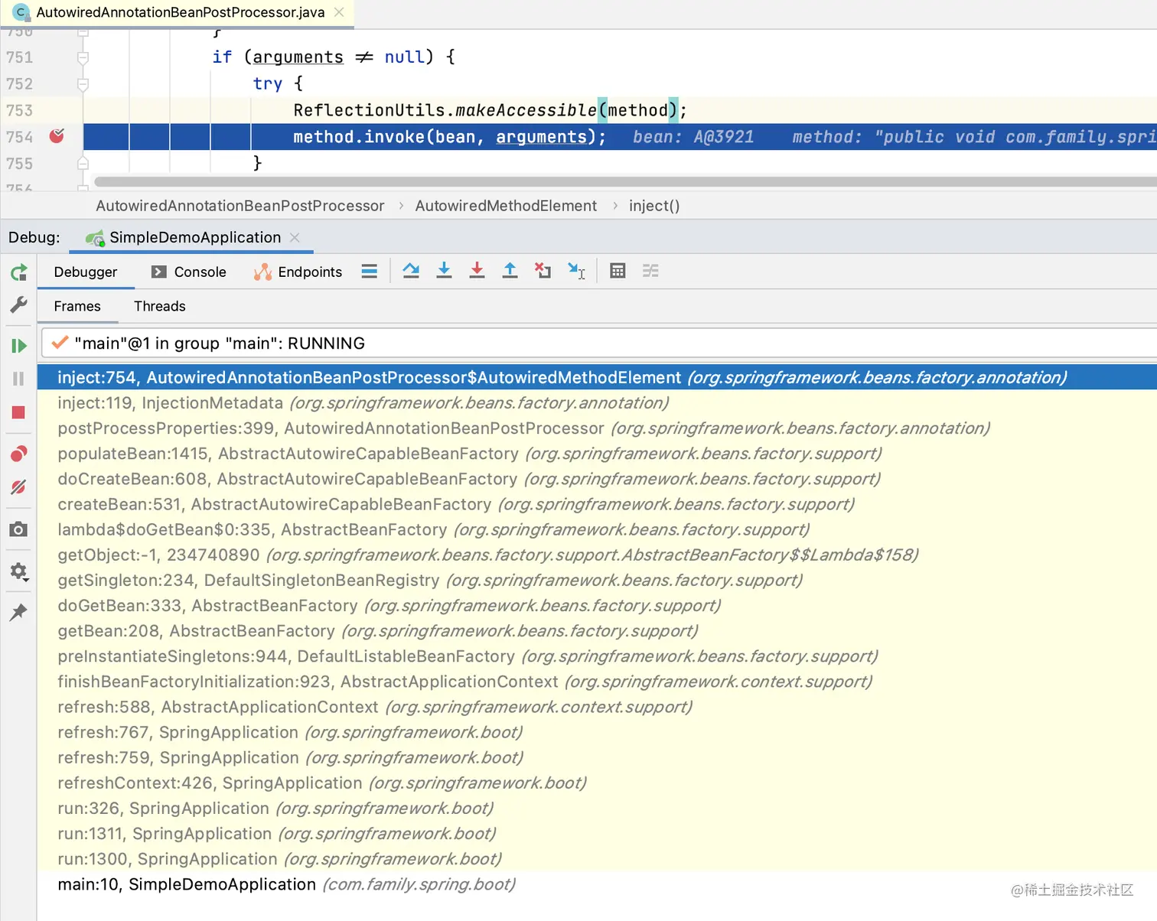Open the debug settings gear menu
1157x921 pixels.
pyautogui.click(x=19, y=571)
